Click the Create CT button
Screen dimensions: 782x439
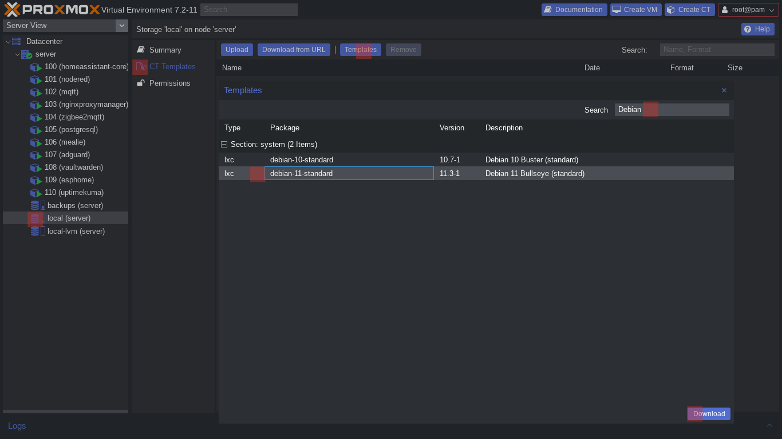point(690,10)
